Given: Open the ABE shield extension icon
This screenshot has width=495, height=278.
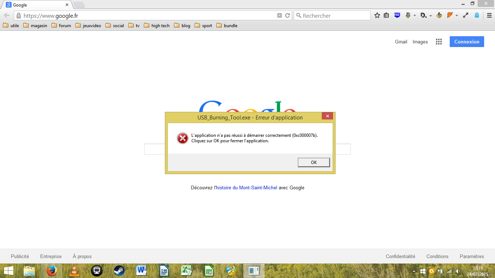Looking at the screenshot, I should pyautogui.click(x=397, y=15).
